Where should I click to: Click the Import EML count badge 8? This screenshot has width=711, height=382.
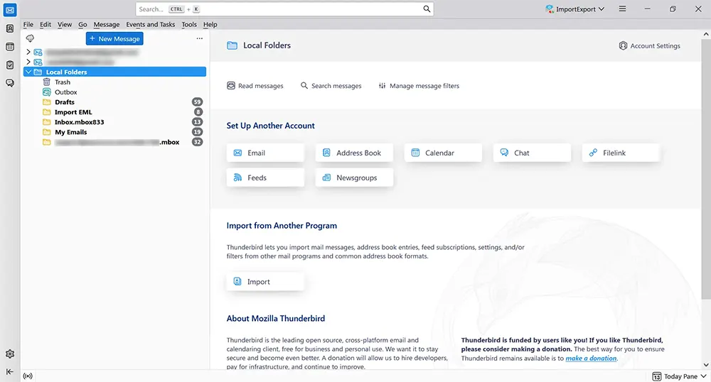click(198, 111)
